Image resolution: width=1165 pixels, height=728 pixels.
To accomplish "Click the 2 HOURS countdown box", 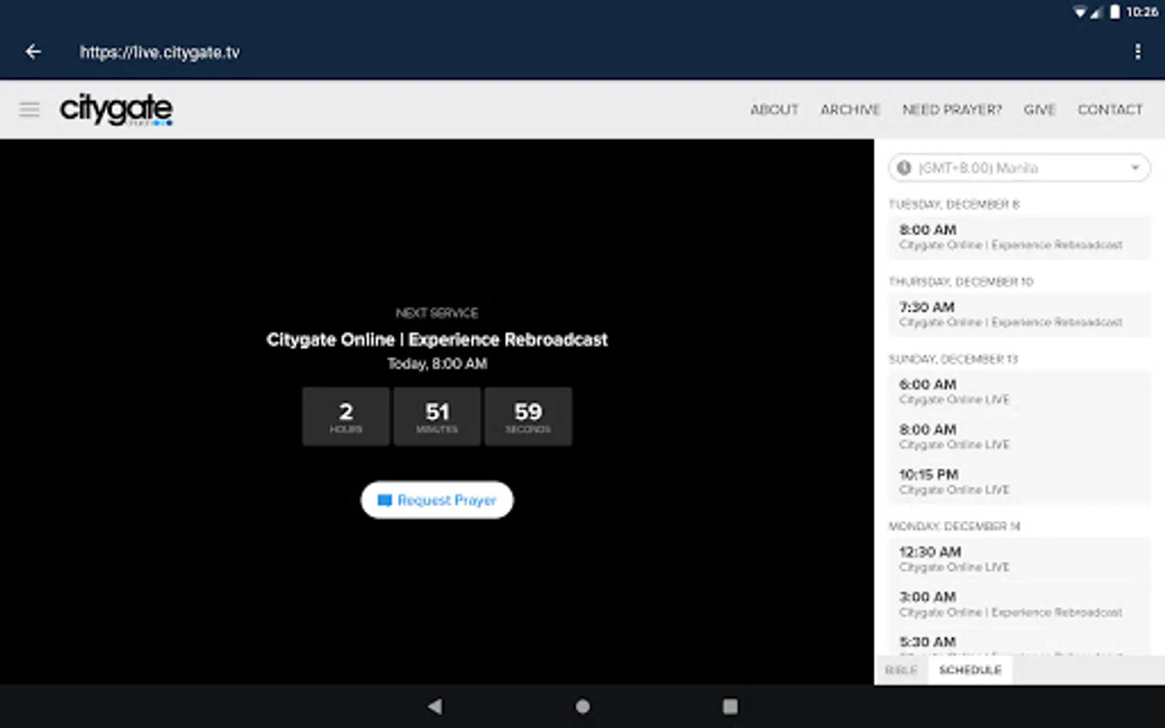I will (x=346, y=417).
